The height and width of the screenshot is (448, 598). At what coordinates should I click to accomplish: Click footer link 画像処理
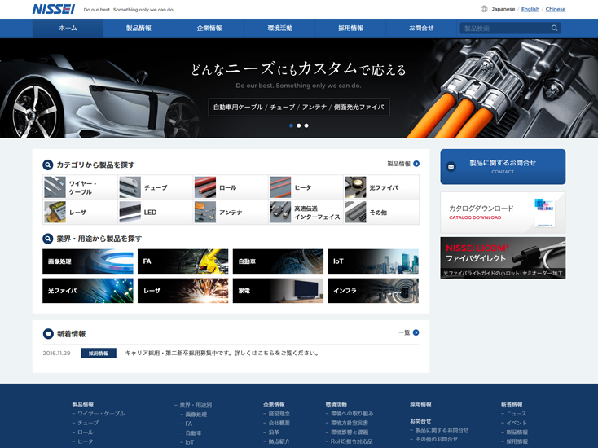tap(196, 415)
